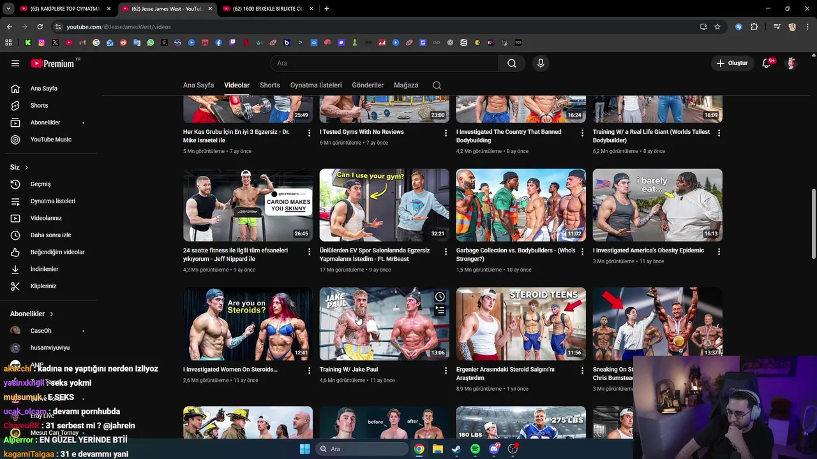Open CaseOh subscription channel
817x459 pixels.
click(x=51, y=331)
